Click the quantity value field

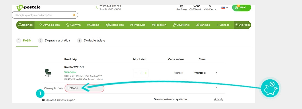[x=141, y=73]
